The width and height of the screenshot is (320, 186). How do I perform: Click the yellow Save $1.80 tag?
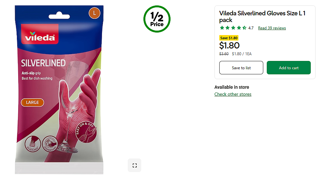click(x=229, y=38)
